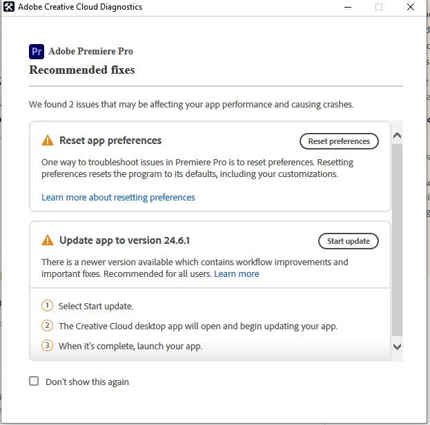
Task: Click the scroll down arrow of fixes list
Action: [397, 346]
